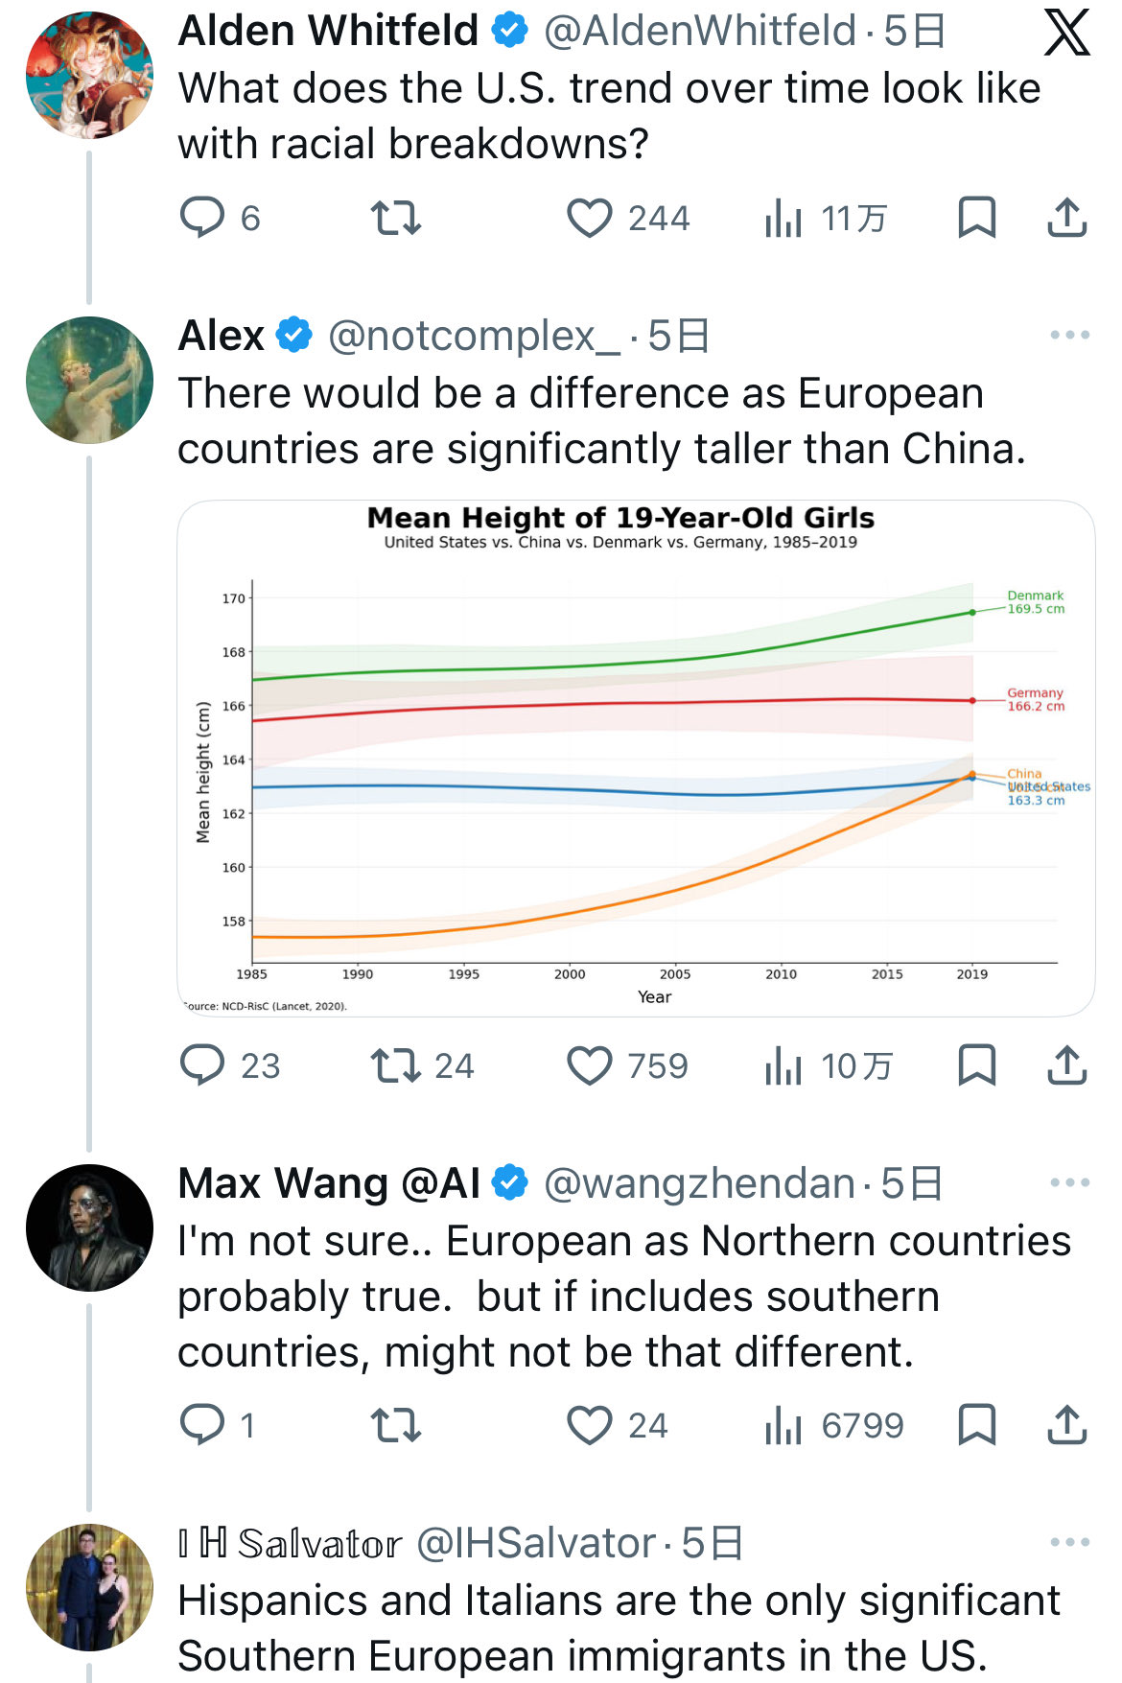
Task: Share Alden Whitfeld's tweet
Action: point(1066,218)
